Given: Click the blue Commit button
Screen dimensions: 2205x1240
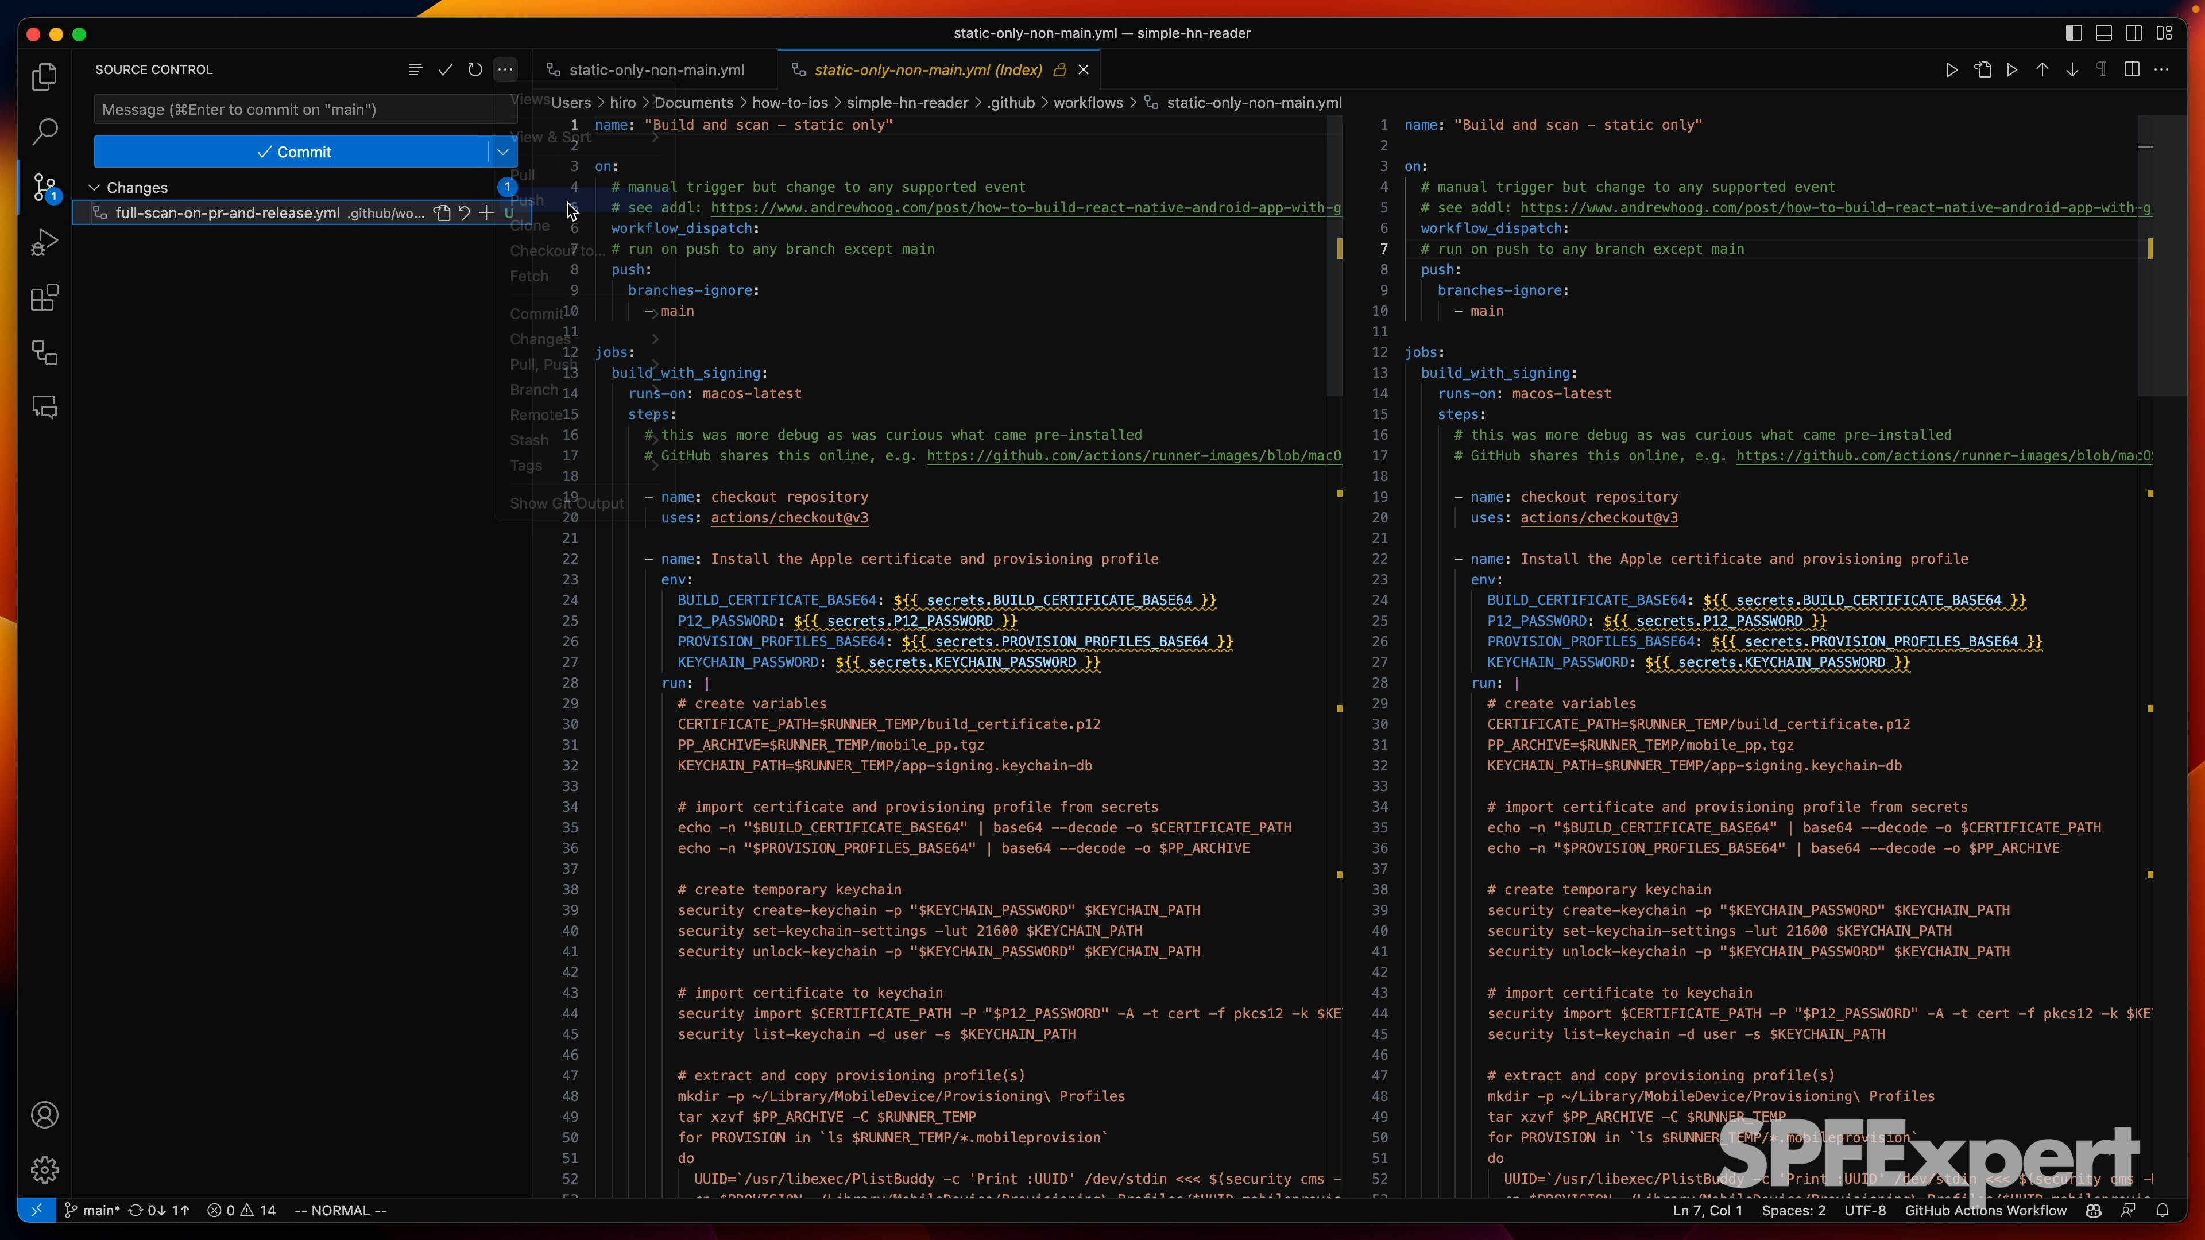Looking at the screenshot, I should (291, 152).
